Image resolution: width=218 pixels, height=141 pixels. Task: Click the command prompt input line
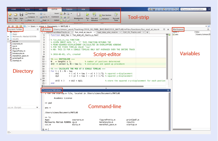click(107, 129)
